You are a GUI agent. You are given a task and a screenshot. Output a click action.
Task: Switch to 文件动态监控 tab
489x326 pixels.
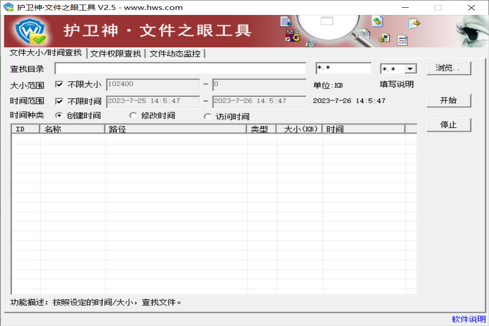[x=175, y=54]
